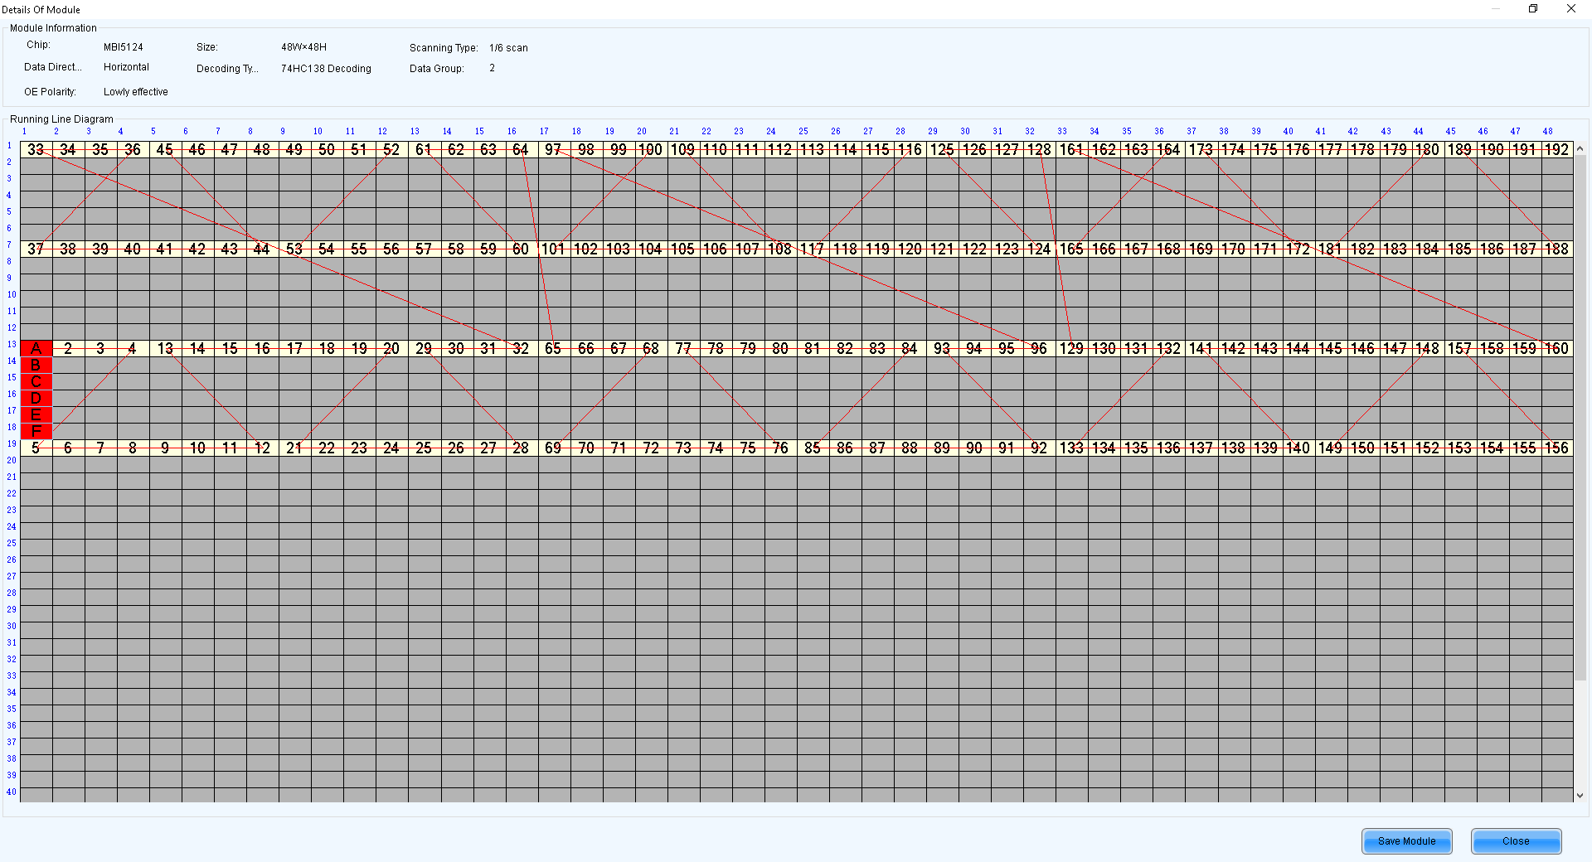
Task: Click the Data Group value 2
Action: click(492, 68)
